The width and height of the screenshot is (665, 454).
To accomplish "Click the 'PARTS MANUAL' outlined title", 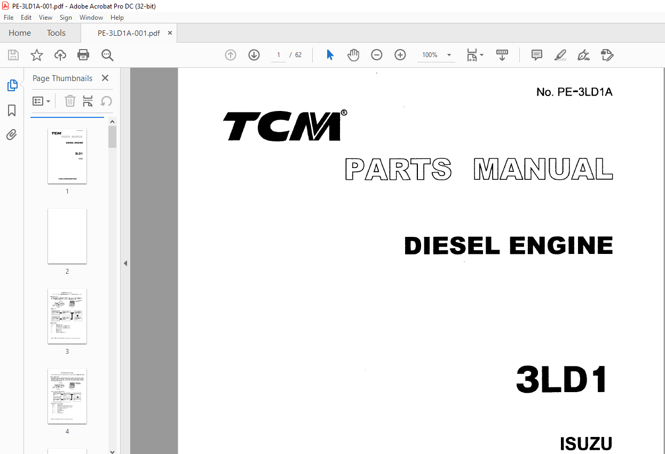I will click(x=479, y=170).
